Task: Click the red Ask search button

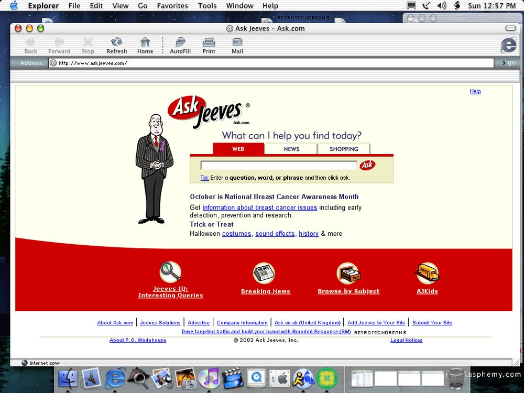Action: pyautogui.click(x=367, y=165)
